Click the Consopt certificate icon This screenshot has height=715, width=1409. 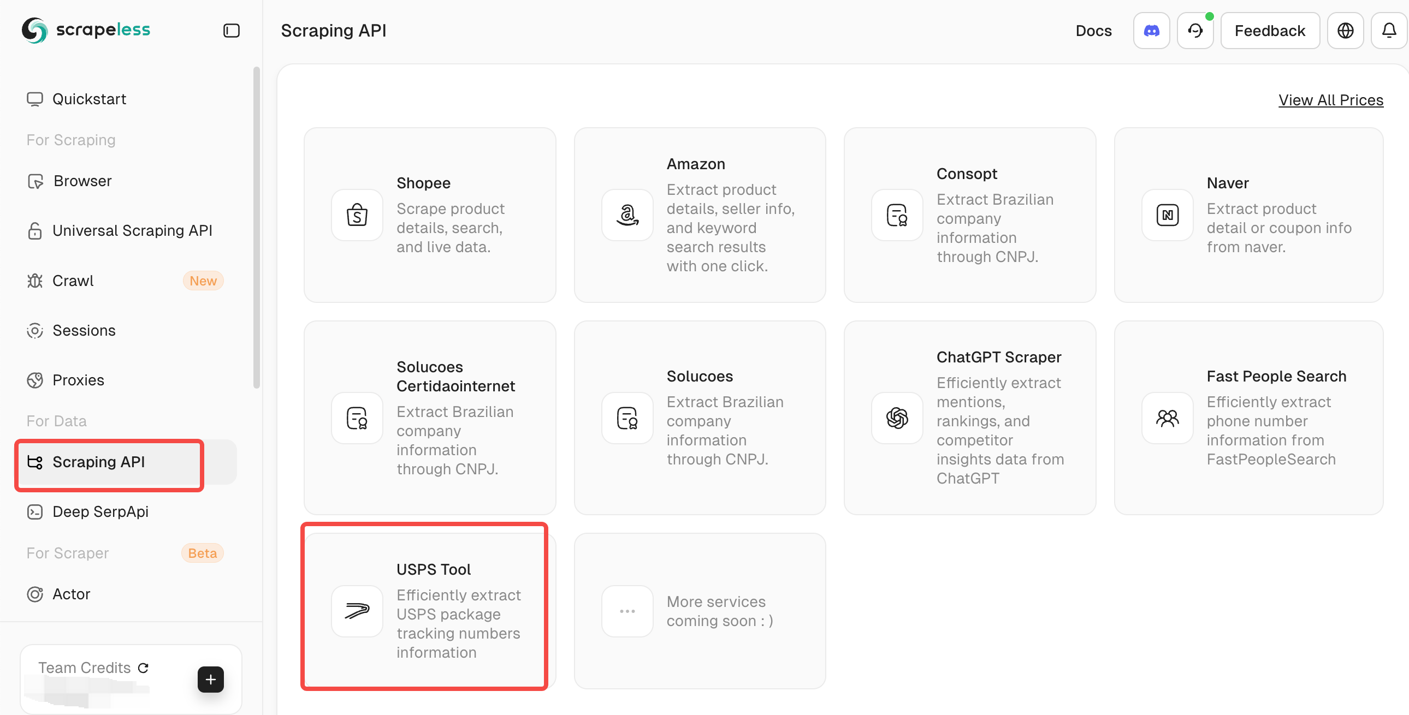point(897,215)
